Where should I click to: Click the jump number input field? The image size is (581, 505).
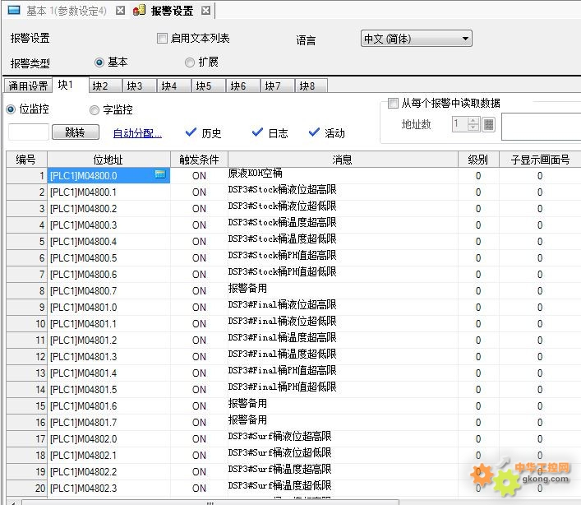coord(29,132)
